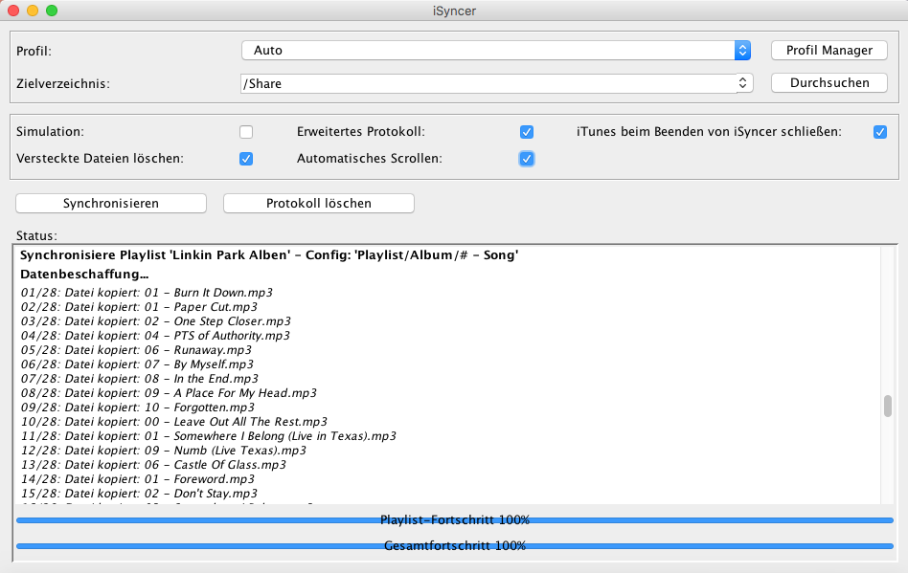Expand the Zielverzeichnis combo box arrows
This screenshot has height=573, width=908.
click(x=742, y=83)
